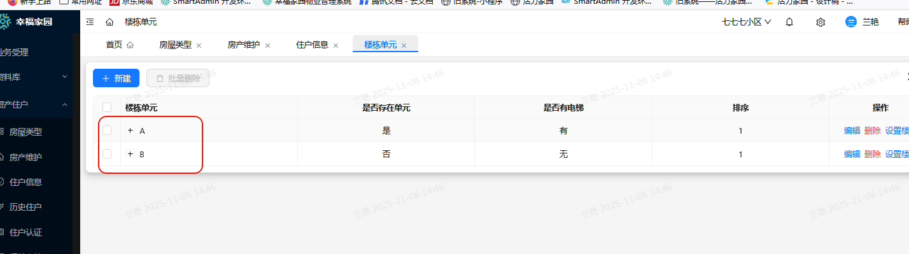Tick the checkbox for row A
This screenshot has height=254, width=909.
pos(107,131)
